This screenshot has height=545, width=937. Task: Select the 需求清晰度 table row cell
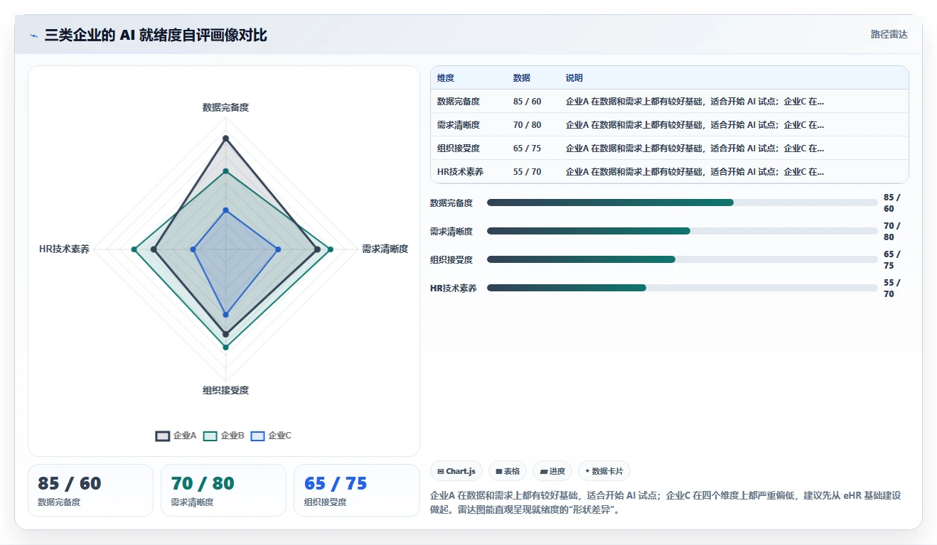point(459,125)
